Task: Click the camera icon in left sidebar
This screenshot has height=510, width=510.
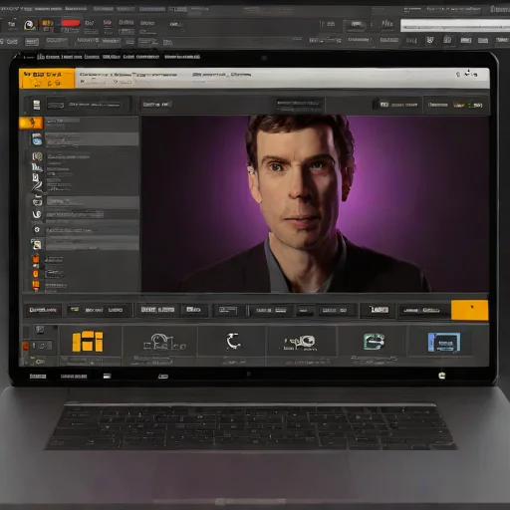Action: click(x=37, y=201)
